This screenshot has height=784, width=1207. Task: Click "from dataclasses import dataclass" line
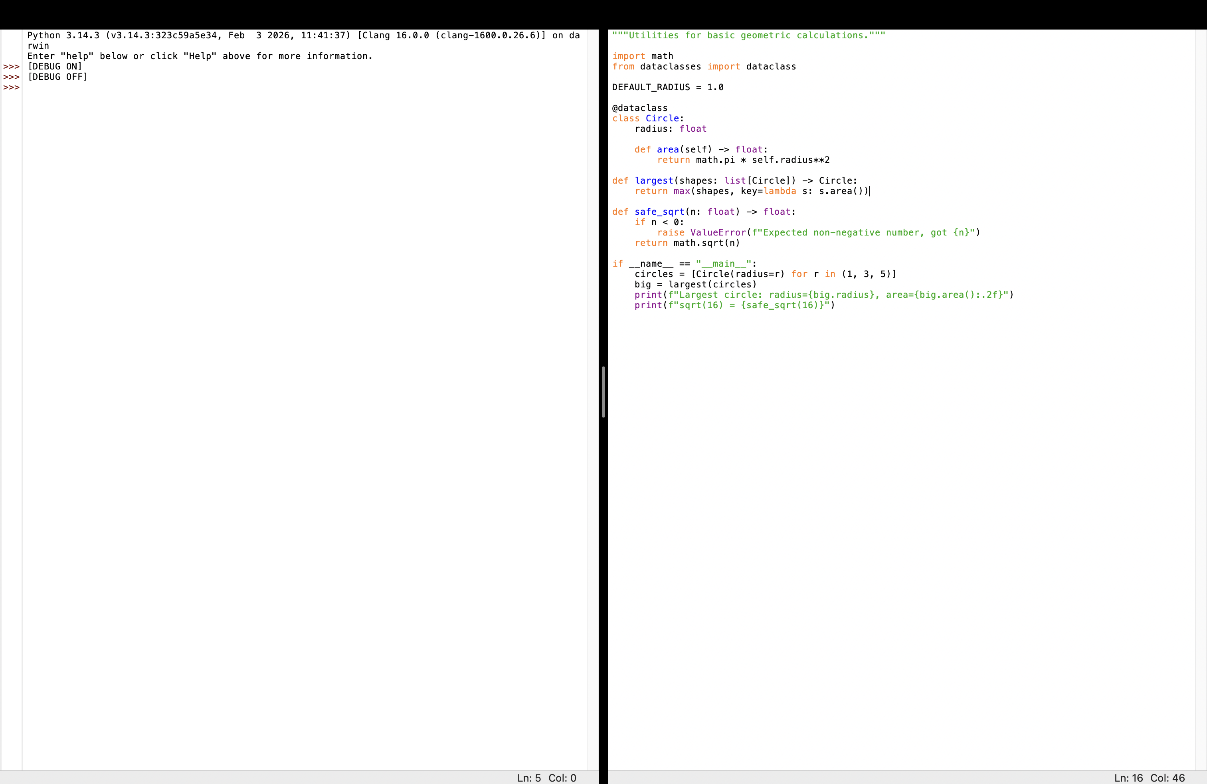[x=704, y=66]
